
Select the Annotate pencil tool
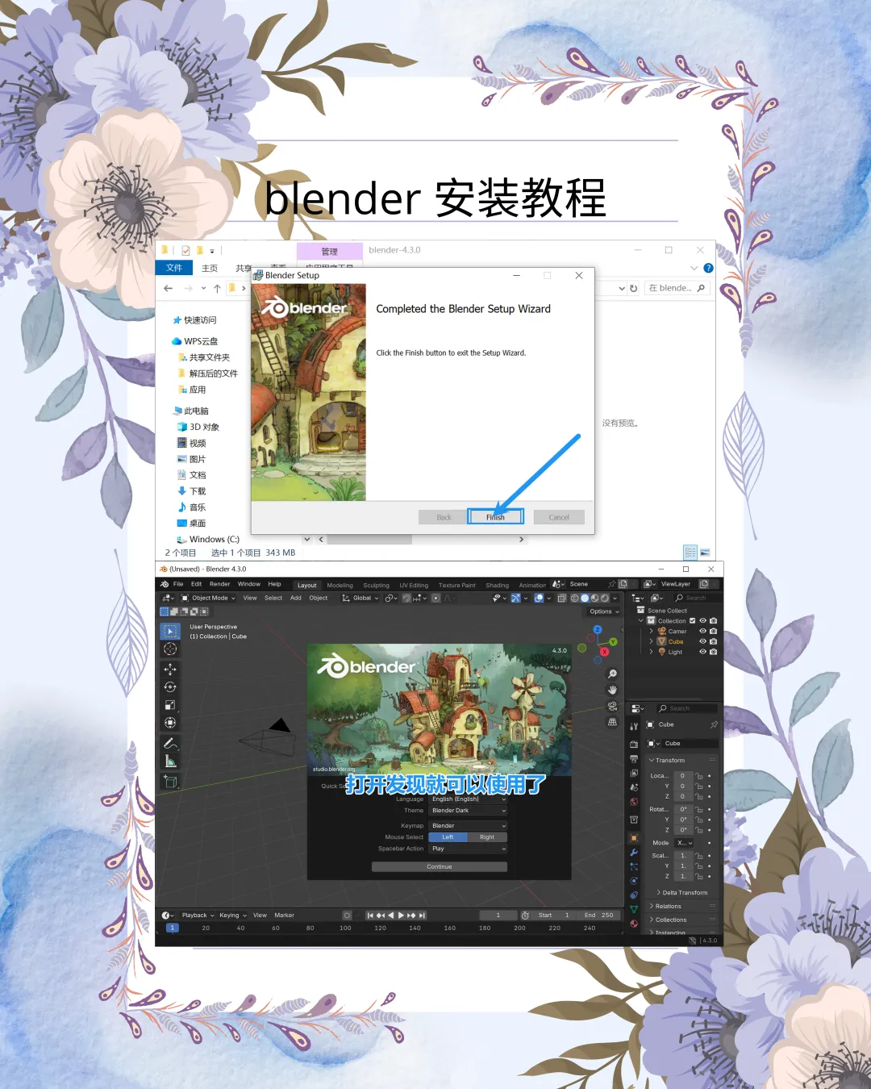tap(170, 743)
